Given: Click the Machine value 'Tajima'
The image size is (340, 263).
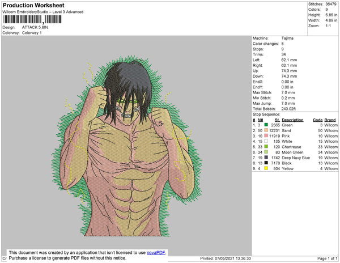Looking at the screenshot, I should point(287,38).
